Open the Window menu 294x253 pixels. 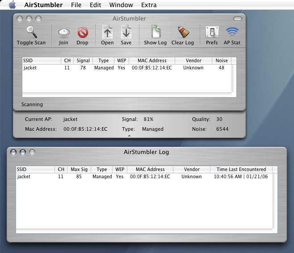pos(122,5)
